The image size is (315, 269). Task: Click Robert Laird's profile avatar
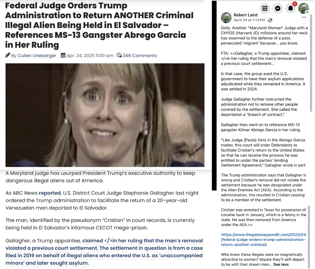tap(226, 18)
